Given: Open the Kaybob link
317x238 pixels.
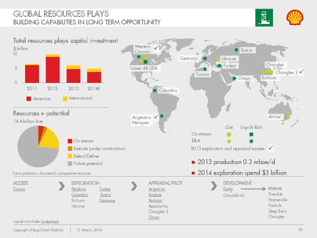Looking at the screenshot, I should [155, 195].
